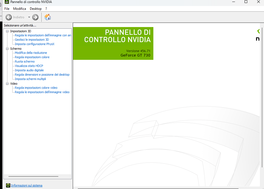Click the main pane horizontal scrollbar
The height and width of the screenshot is (189, 264).
pyautogui.click(x=158, y=188)
